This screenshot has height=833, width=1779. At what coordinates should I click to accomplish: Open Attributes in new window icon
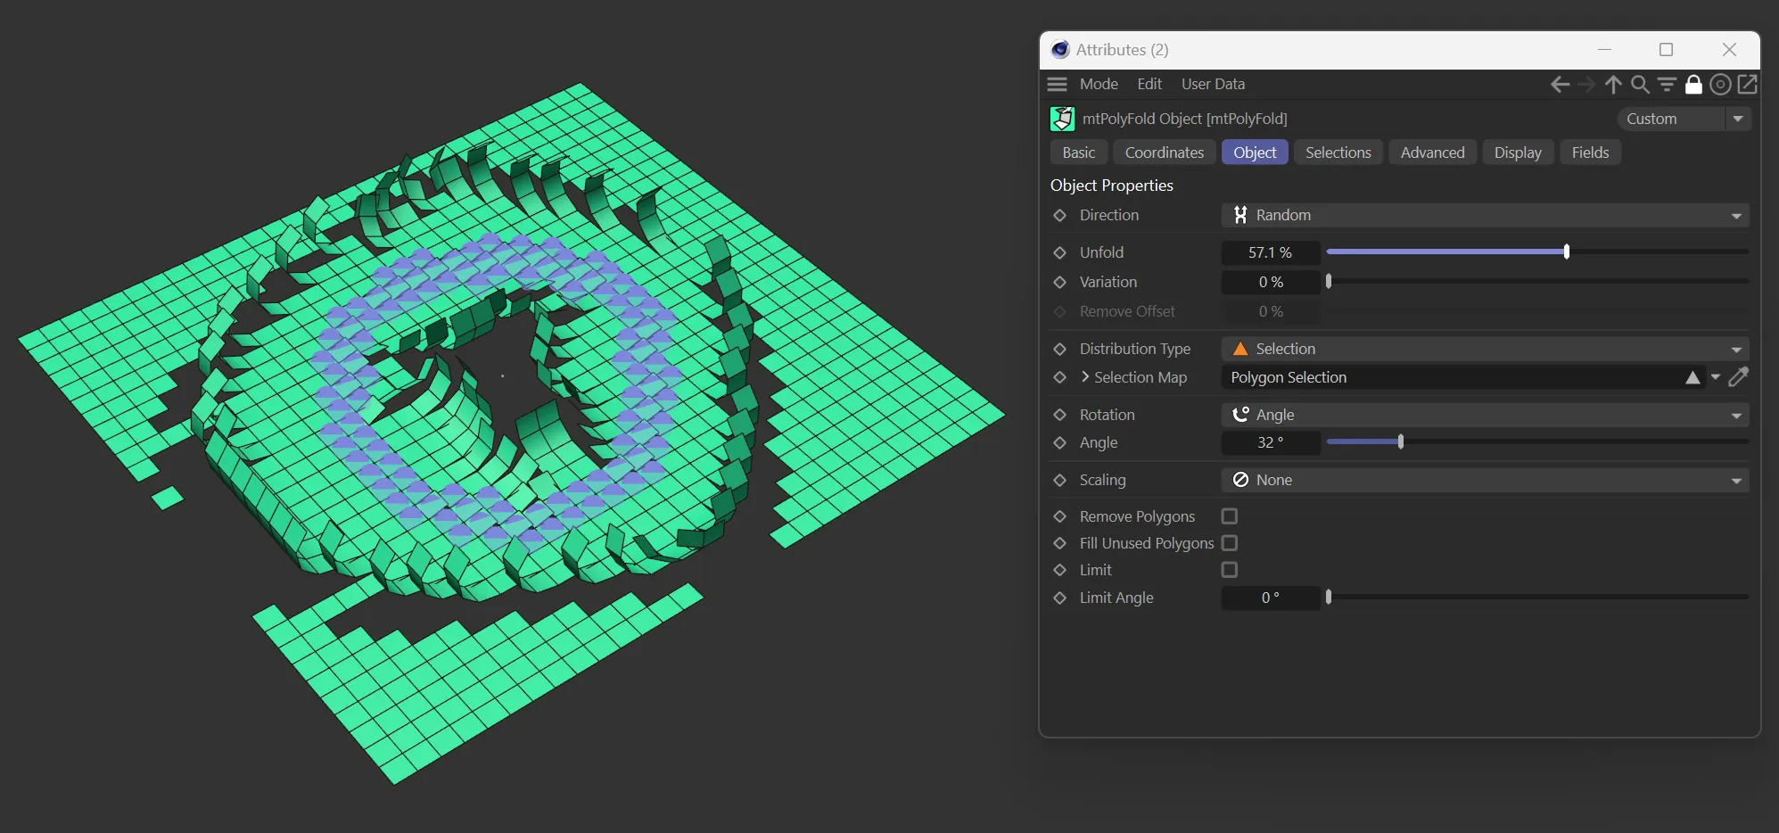pos(1748,84)
